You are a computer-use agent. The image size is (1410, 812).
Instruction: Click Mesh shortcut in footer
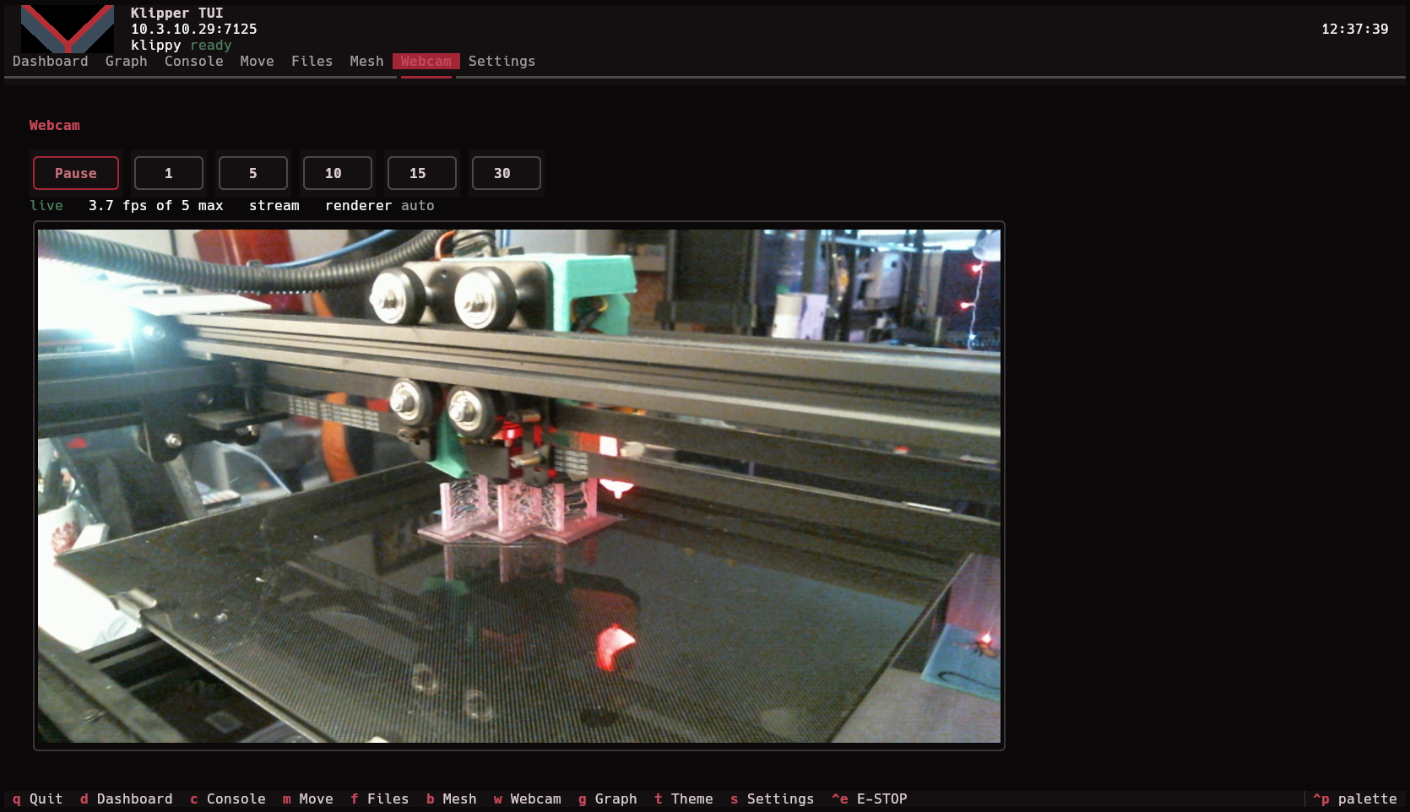451,798
